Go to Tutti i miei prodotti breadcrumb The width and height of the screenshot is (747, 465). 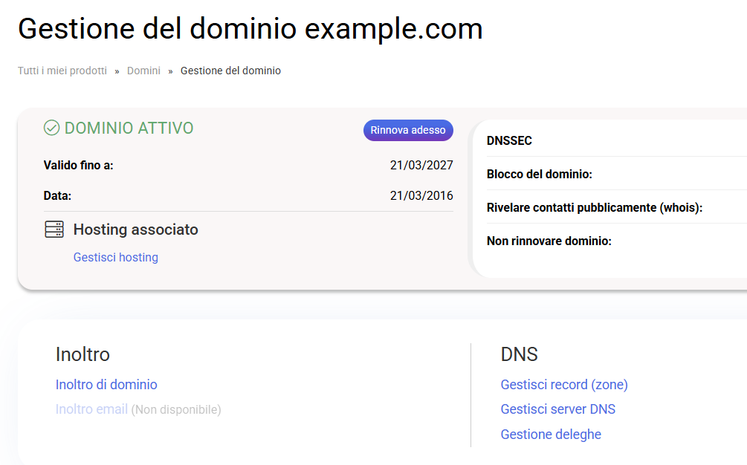[62, 71]
